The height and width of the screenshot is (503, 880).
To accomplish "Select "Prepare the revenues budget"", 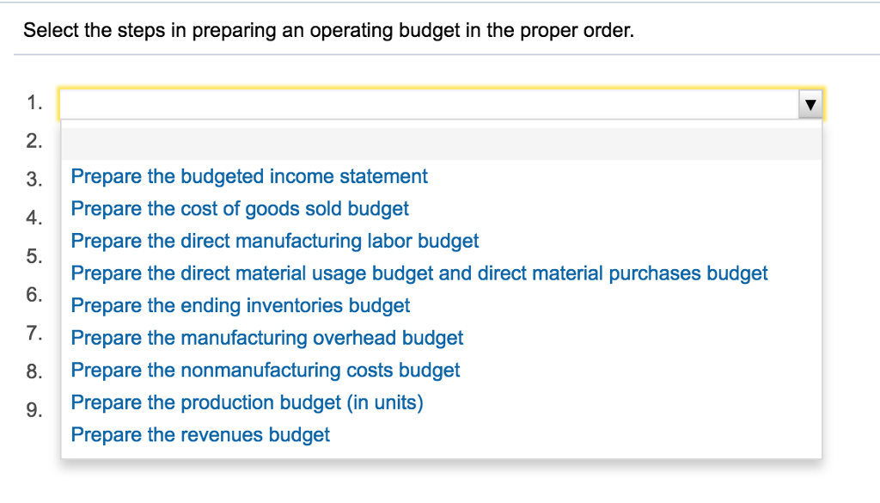I will point(200,434).
